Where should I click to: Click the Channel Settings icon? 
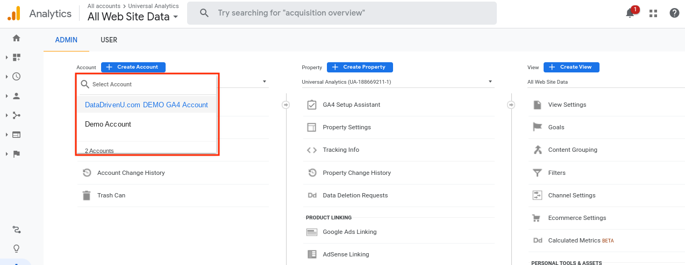pyautogui.click(x=537, y=195)
